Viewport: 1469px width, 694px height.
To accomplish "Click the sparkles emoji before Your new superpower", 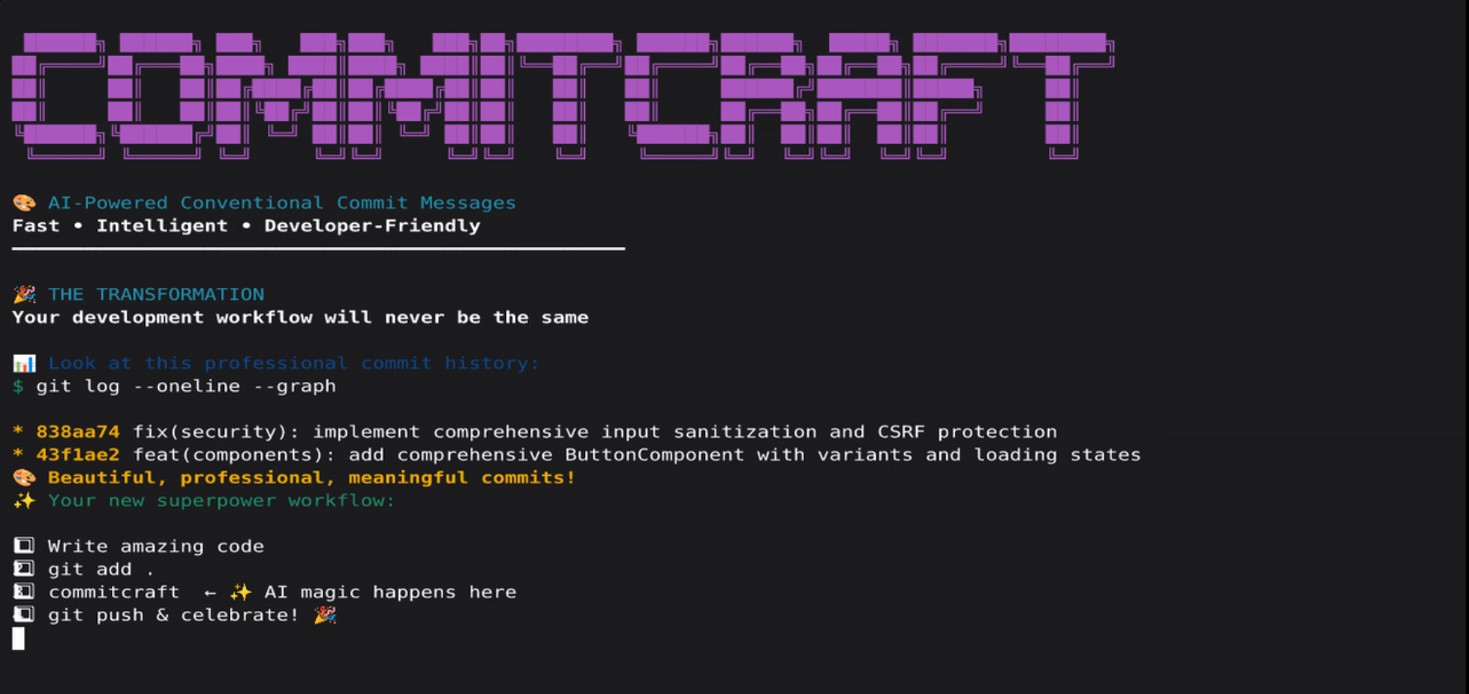I will [24, 501].
